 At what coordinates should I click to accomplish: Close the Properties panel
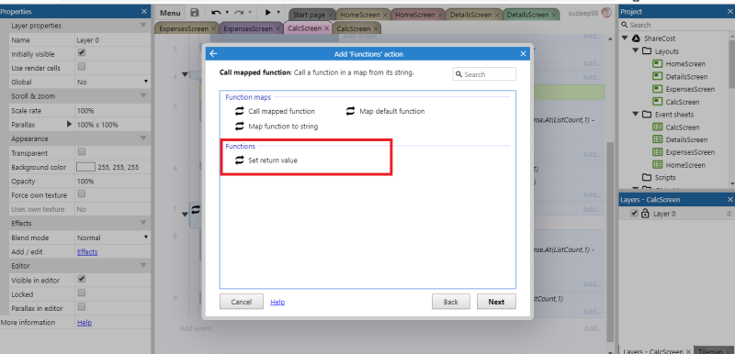[x=144, y=11]
